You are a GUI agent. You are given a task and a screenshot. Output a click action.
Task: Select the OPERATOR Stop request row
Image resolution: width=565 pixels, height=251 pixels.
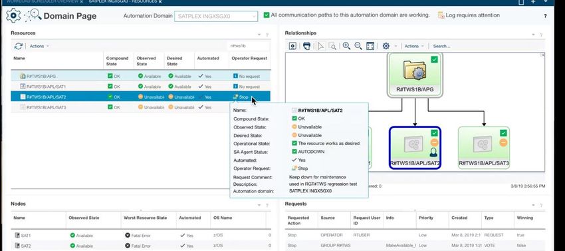(x=415, y=235)
